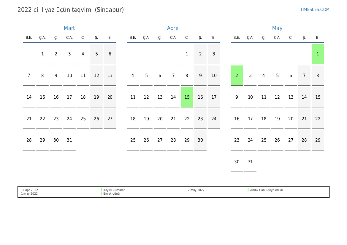This screenshot has width=347, height=245.
Task: Click the Xeyirli Cümələr legend entry
Action: point(114,190)
